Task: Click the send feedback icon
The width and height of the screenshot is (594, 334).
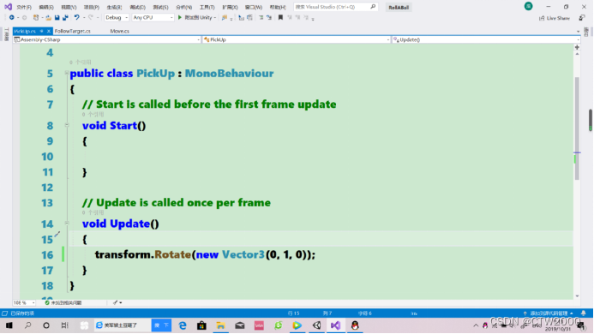Action: 582,18
